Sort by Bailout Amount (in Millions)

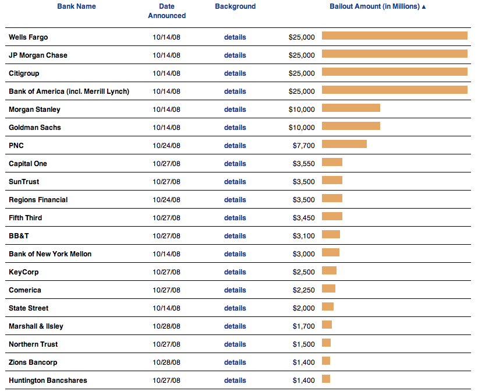(375, 6)
